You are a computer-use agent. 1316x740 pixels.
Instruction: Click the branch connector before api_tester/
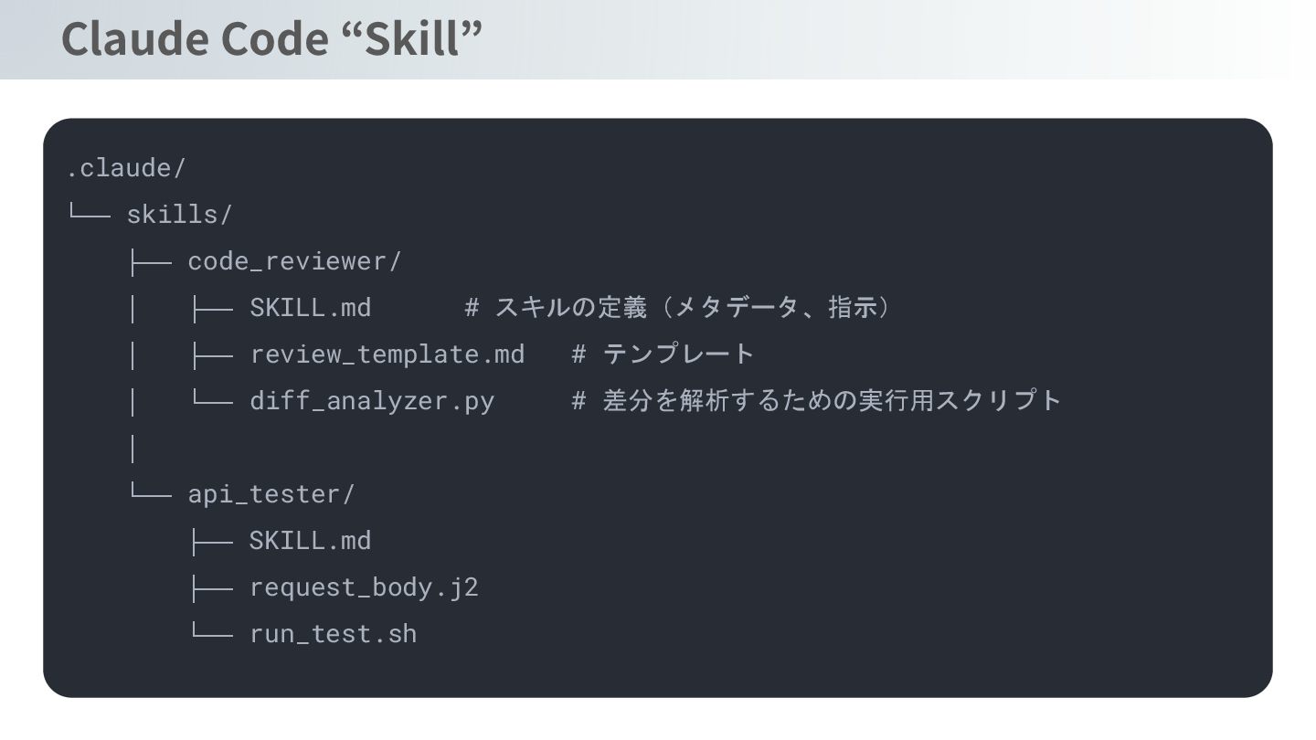pos(150,494)
